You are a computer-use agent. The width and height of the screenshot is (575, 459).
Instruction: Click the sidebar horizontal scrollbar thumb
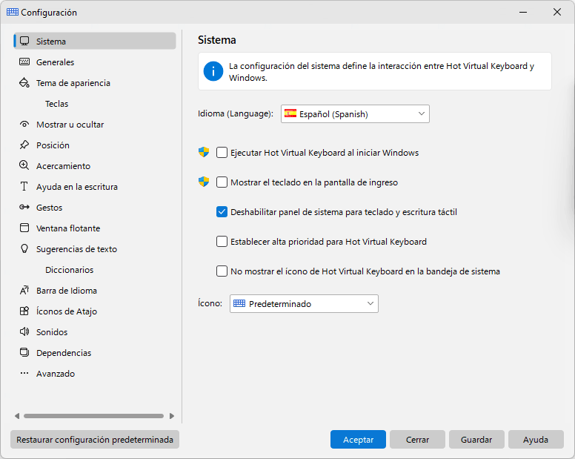93,416
